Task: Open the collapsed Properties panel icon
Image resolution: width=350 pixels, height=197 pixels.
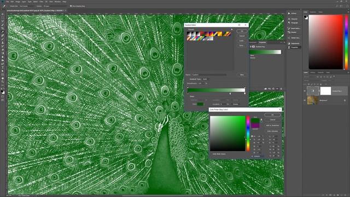Action: (289, 47)
